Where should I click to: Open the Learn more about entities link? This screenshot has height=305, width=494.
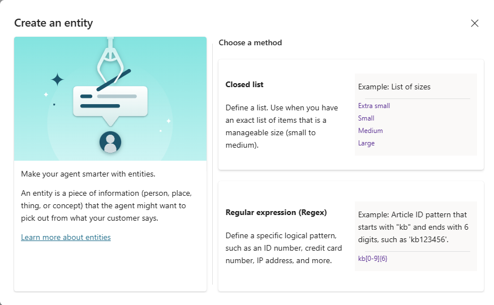(66, 238)
